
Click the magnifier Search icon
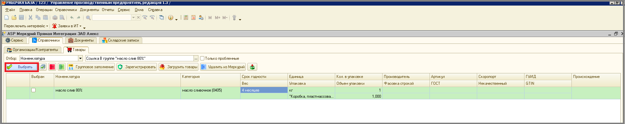coord(88,18)
